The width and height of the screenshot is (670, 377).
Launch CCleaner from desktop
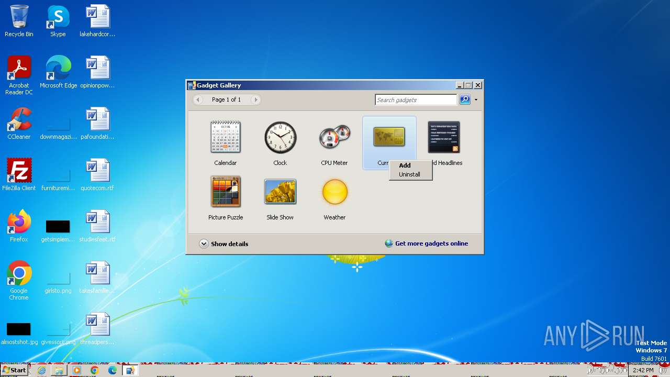pyautogui.click(x=19, y=124)
